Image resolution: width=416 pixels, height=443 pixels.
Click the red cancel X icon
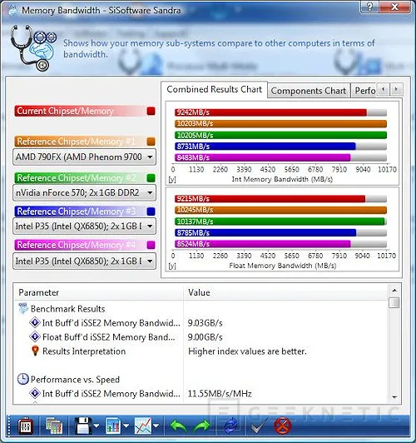[x=283, y=426]
